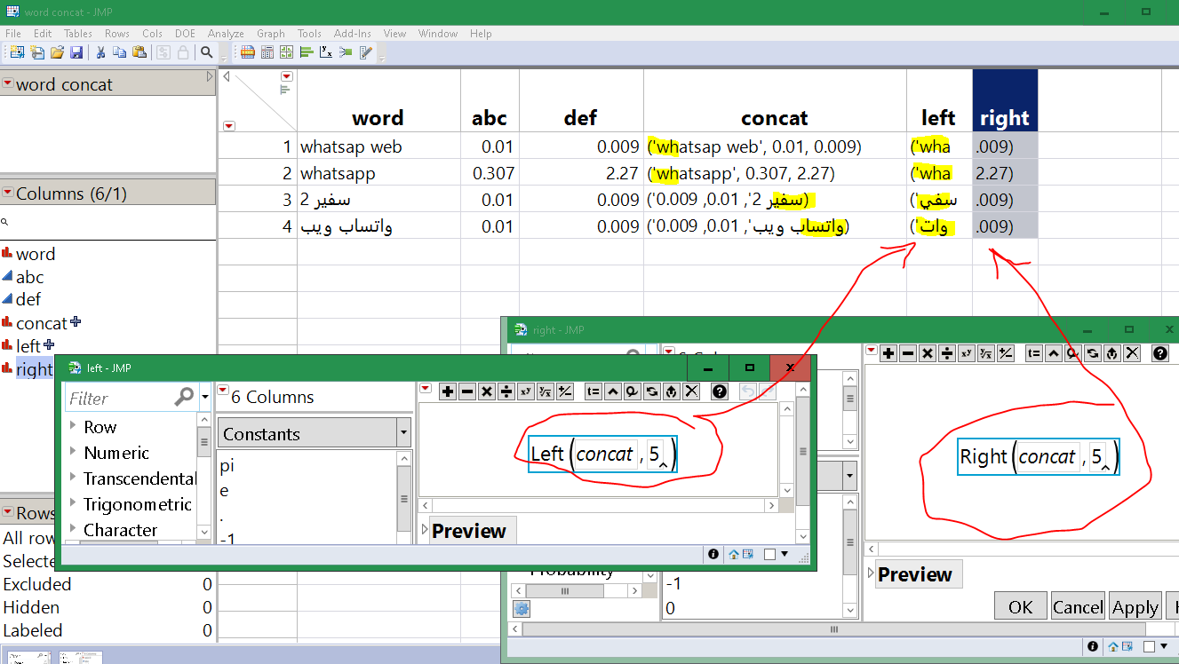Open the DOE menu
Viewport: 1179px width, 664px height.
coord(185,33)
